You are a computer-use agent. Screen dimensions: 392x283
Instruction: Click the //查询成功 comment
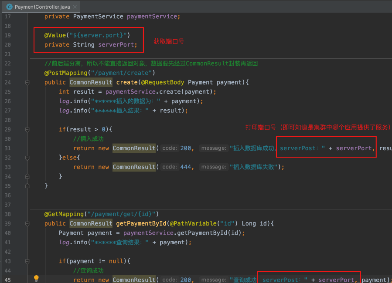[89, 270]
